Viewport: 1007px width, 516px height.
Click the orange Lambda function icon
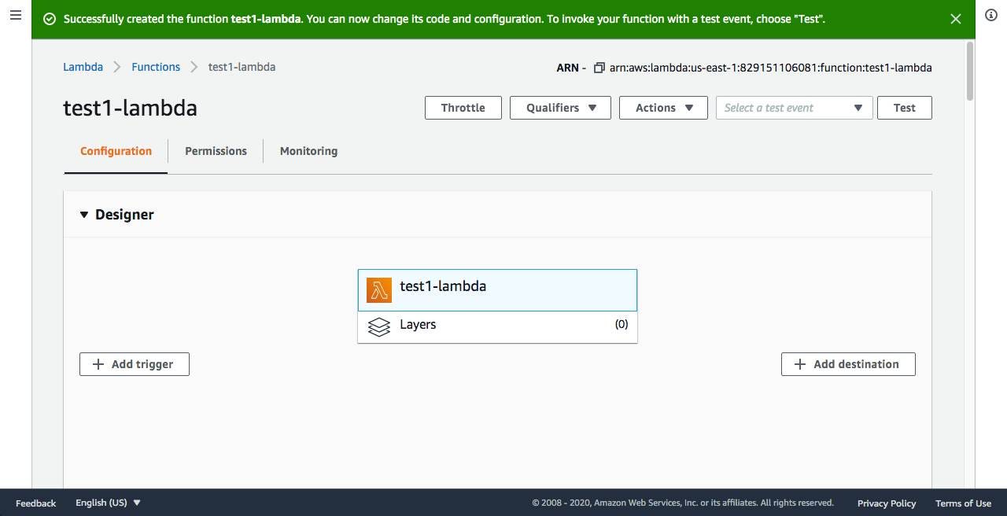[x=379, y=290]
